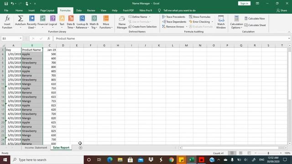
Task: Expand the formula bar
Action: [x=289, y=38]
